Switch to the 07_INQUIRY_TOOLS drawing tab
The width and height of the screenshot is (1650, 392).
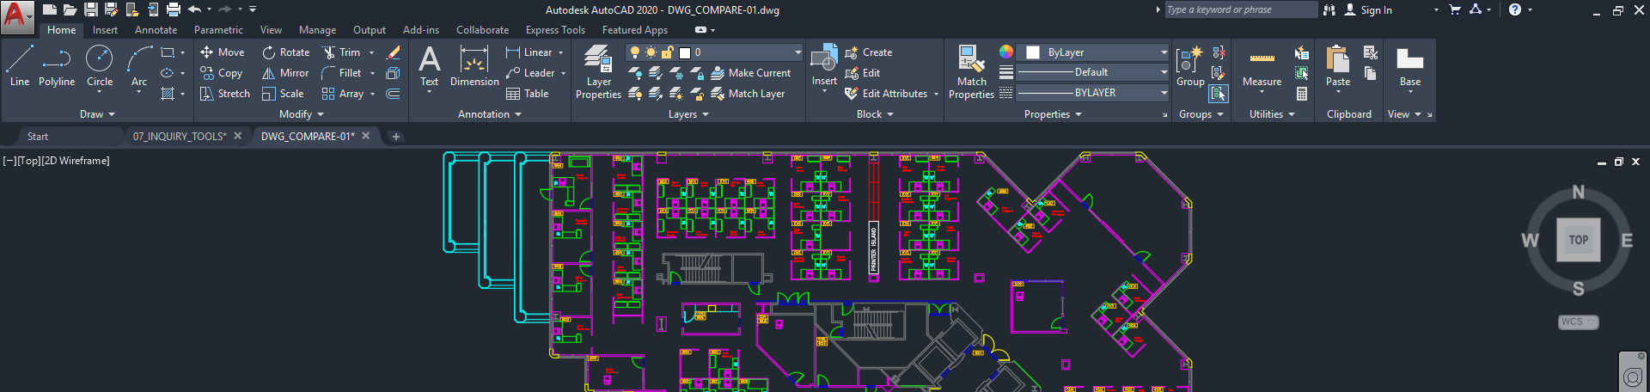tap(179, 136)
